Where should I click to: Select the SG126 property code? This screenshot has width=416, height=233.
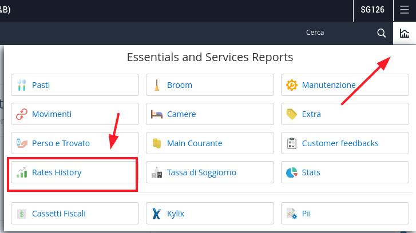coord(373,10)
